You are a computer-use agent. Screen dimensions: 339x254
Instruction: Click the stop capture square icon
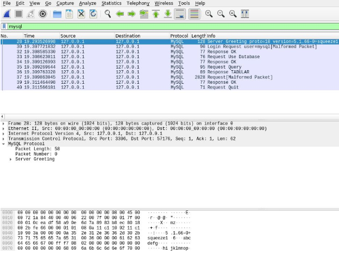pyautogui.click(x=20, y=14)
